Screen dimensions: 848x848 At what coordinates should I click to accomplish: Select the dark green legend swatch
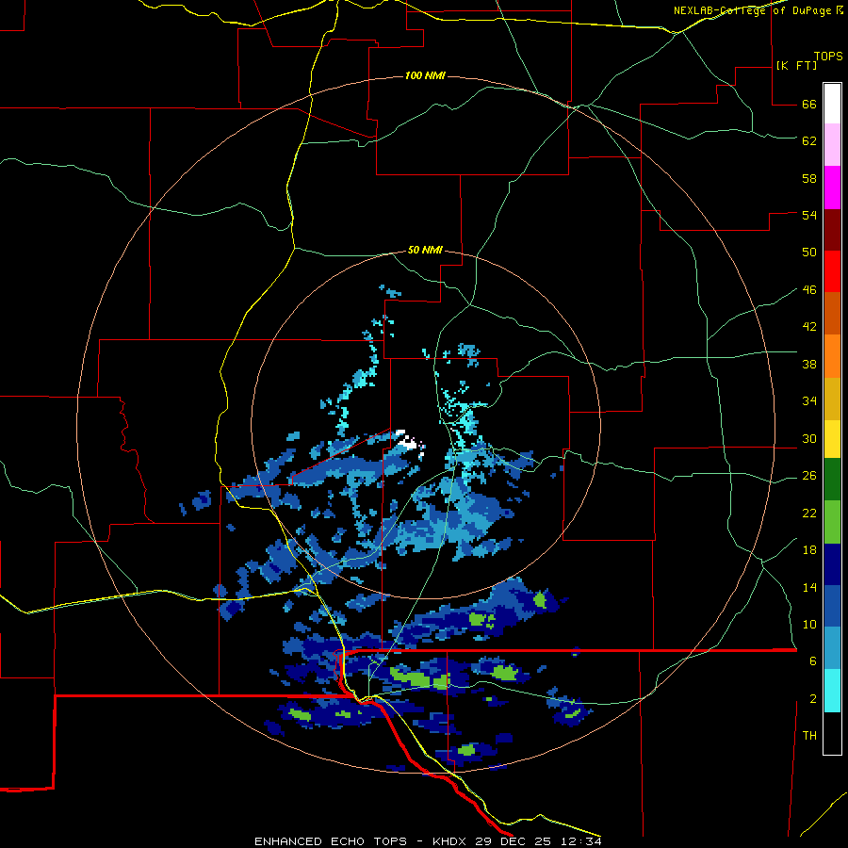coord(832,480)
